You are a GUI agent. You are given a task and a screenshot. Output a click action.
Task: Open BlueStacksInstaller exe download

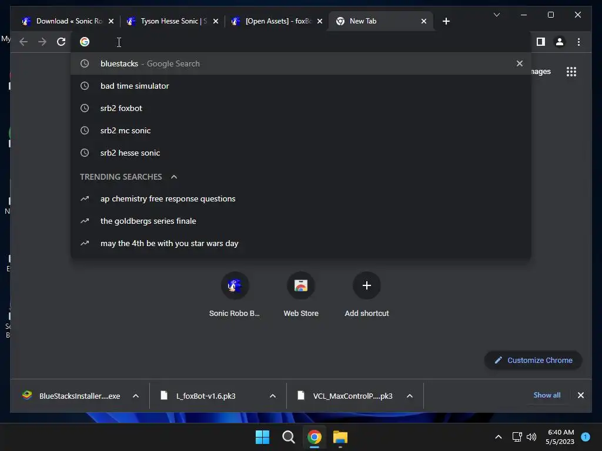pos(71,396)
